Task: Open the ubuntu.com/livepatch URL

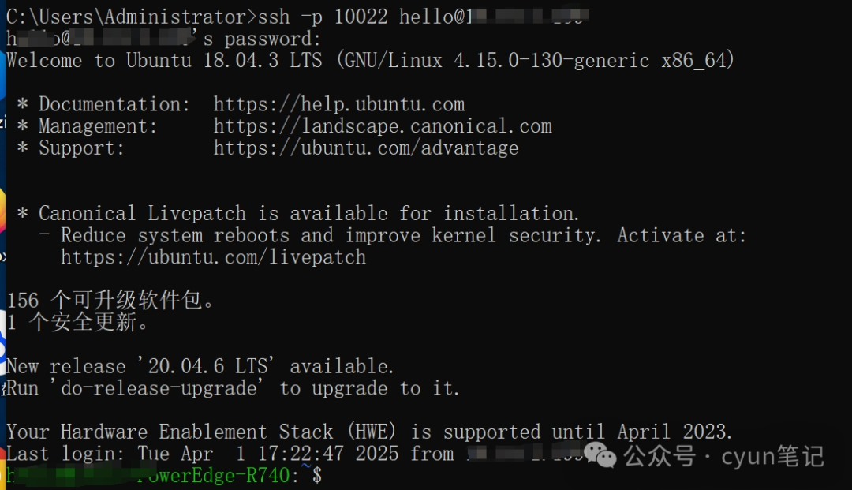Action: [213, 257]
